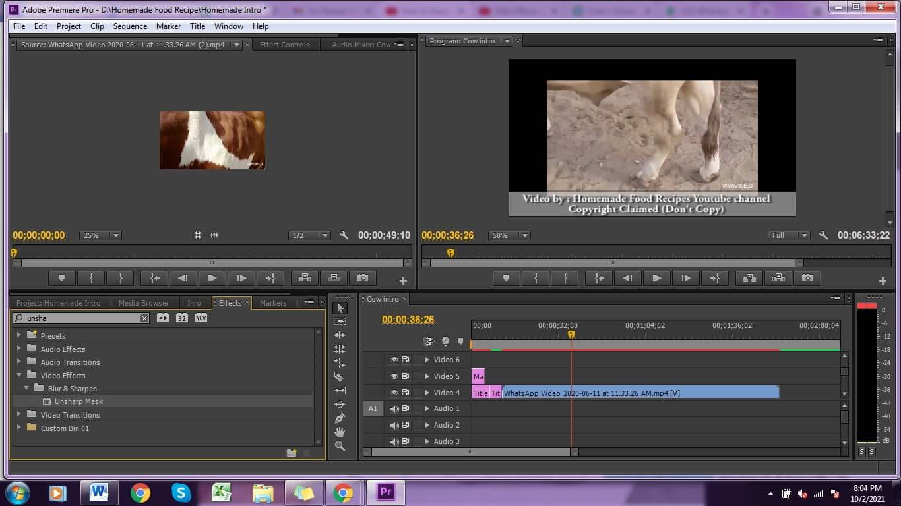Clear the unsha effects search field
Image resolution: width=901 pixels, height=506 pixels.
(143, 318)
